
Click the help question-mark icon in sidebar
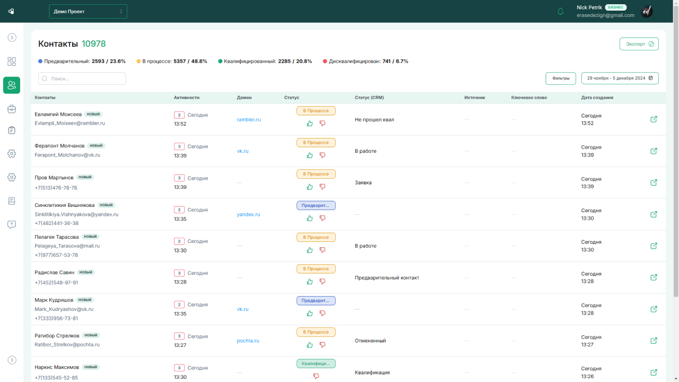coord(12,224)
